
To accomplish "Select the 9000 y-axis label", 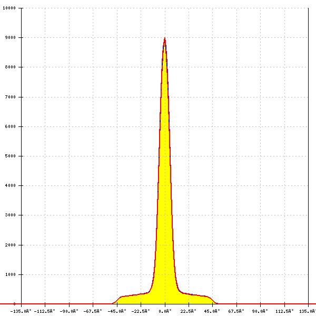I will click(9, 37).
